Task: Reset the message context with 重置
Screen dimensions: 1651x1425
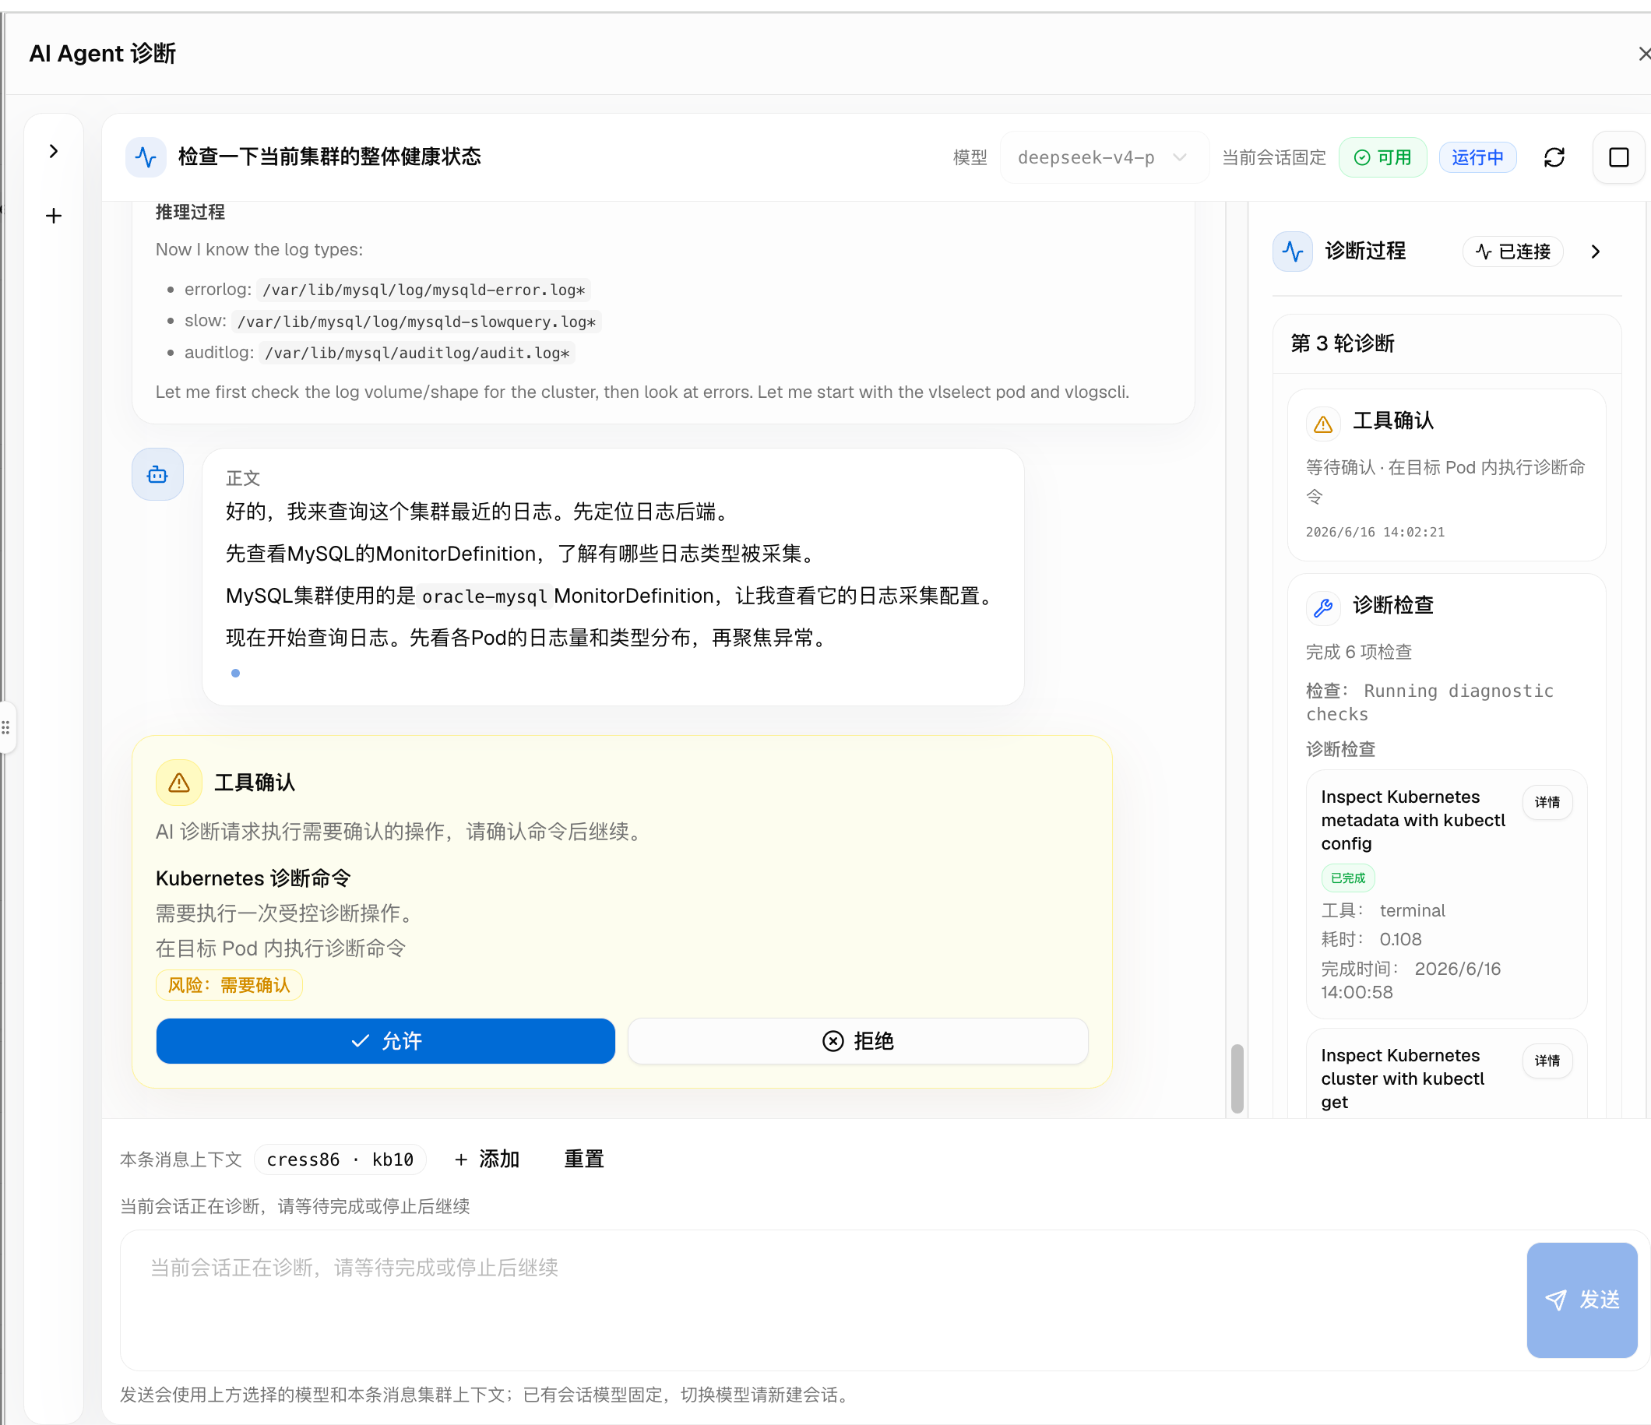Action: pyautogui.click(x=583, y=1159)
